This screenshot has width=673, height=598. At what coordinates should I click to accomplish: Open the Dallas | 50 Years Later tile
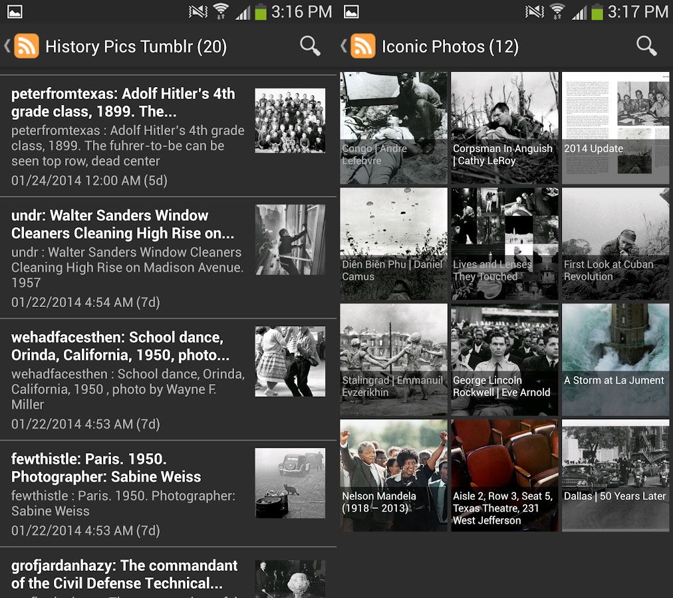[x=616, y=475]
